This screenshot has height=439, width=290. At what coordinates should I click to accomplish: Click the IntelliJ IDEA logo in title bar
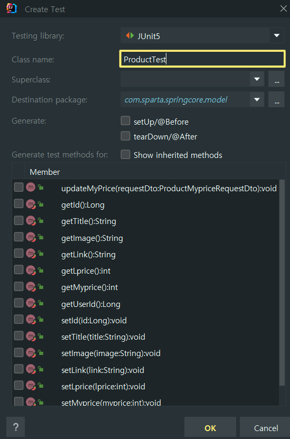pyautogui.click(x=12, y=8)
